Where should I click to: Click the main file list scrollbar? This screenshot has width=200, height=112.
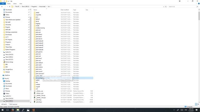click(x=199, y=16)
